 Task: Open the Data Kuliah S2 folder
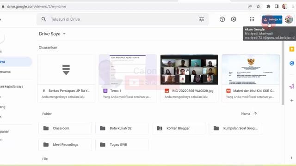coord(122,128)
